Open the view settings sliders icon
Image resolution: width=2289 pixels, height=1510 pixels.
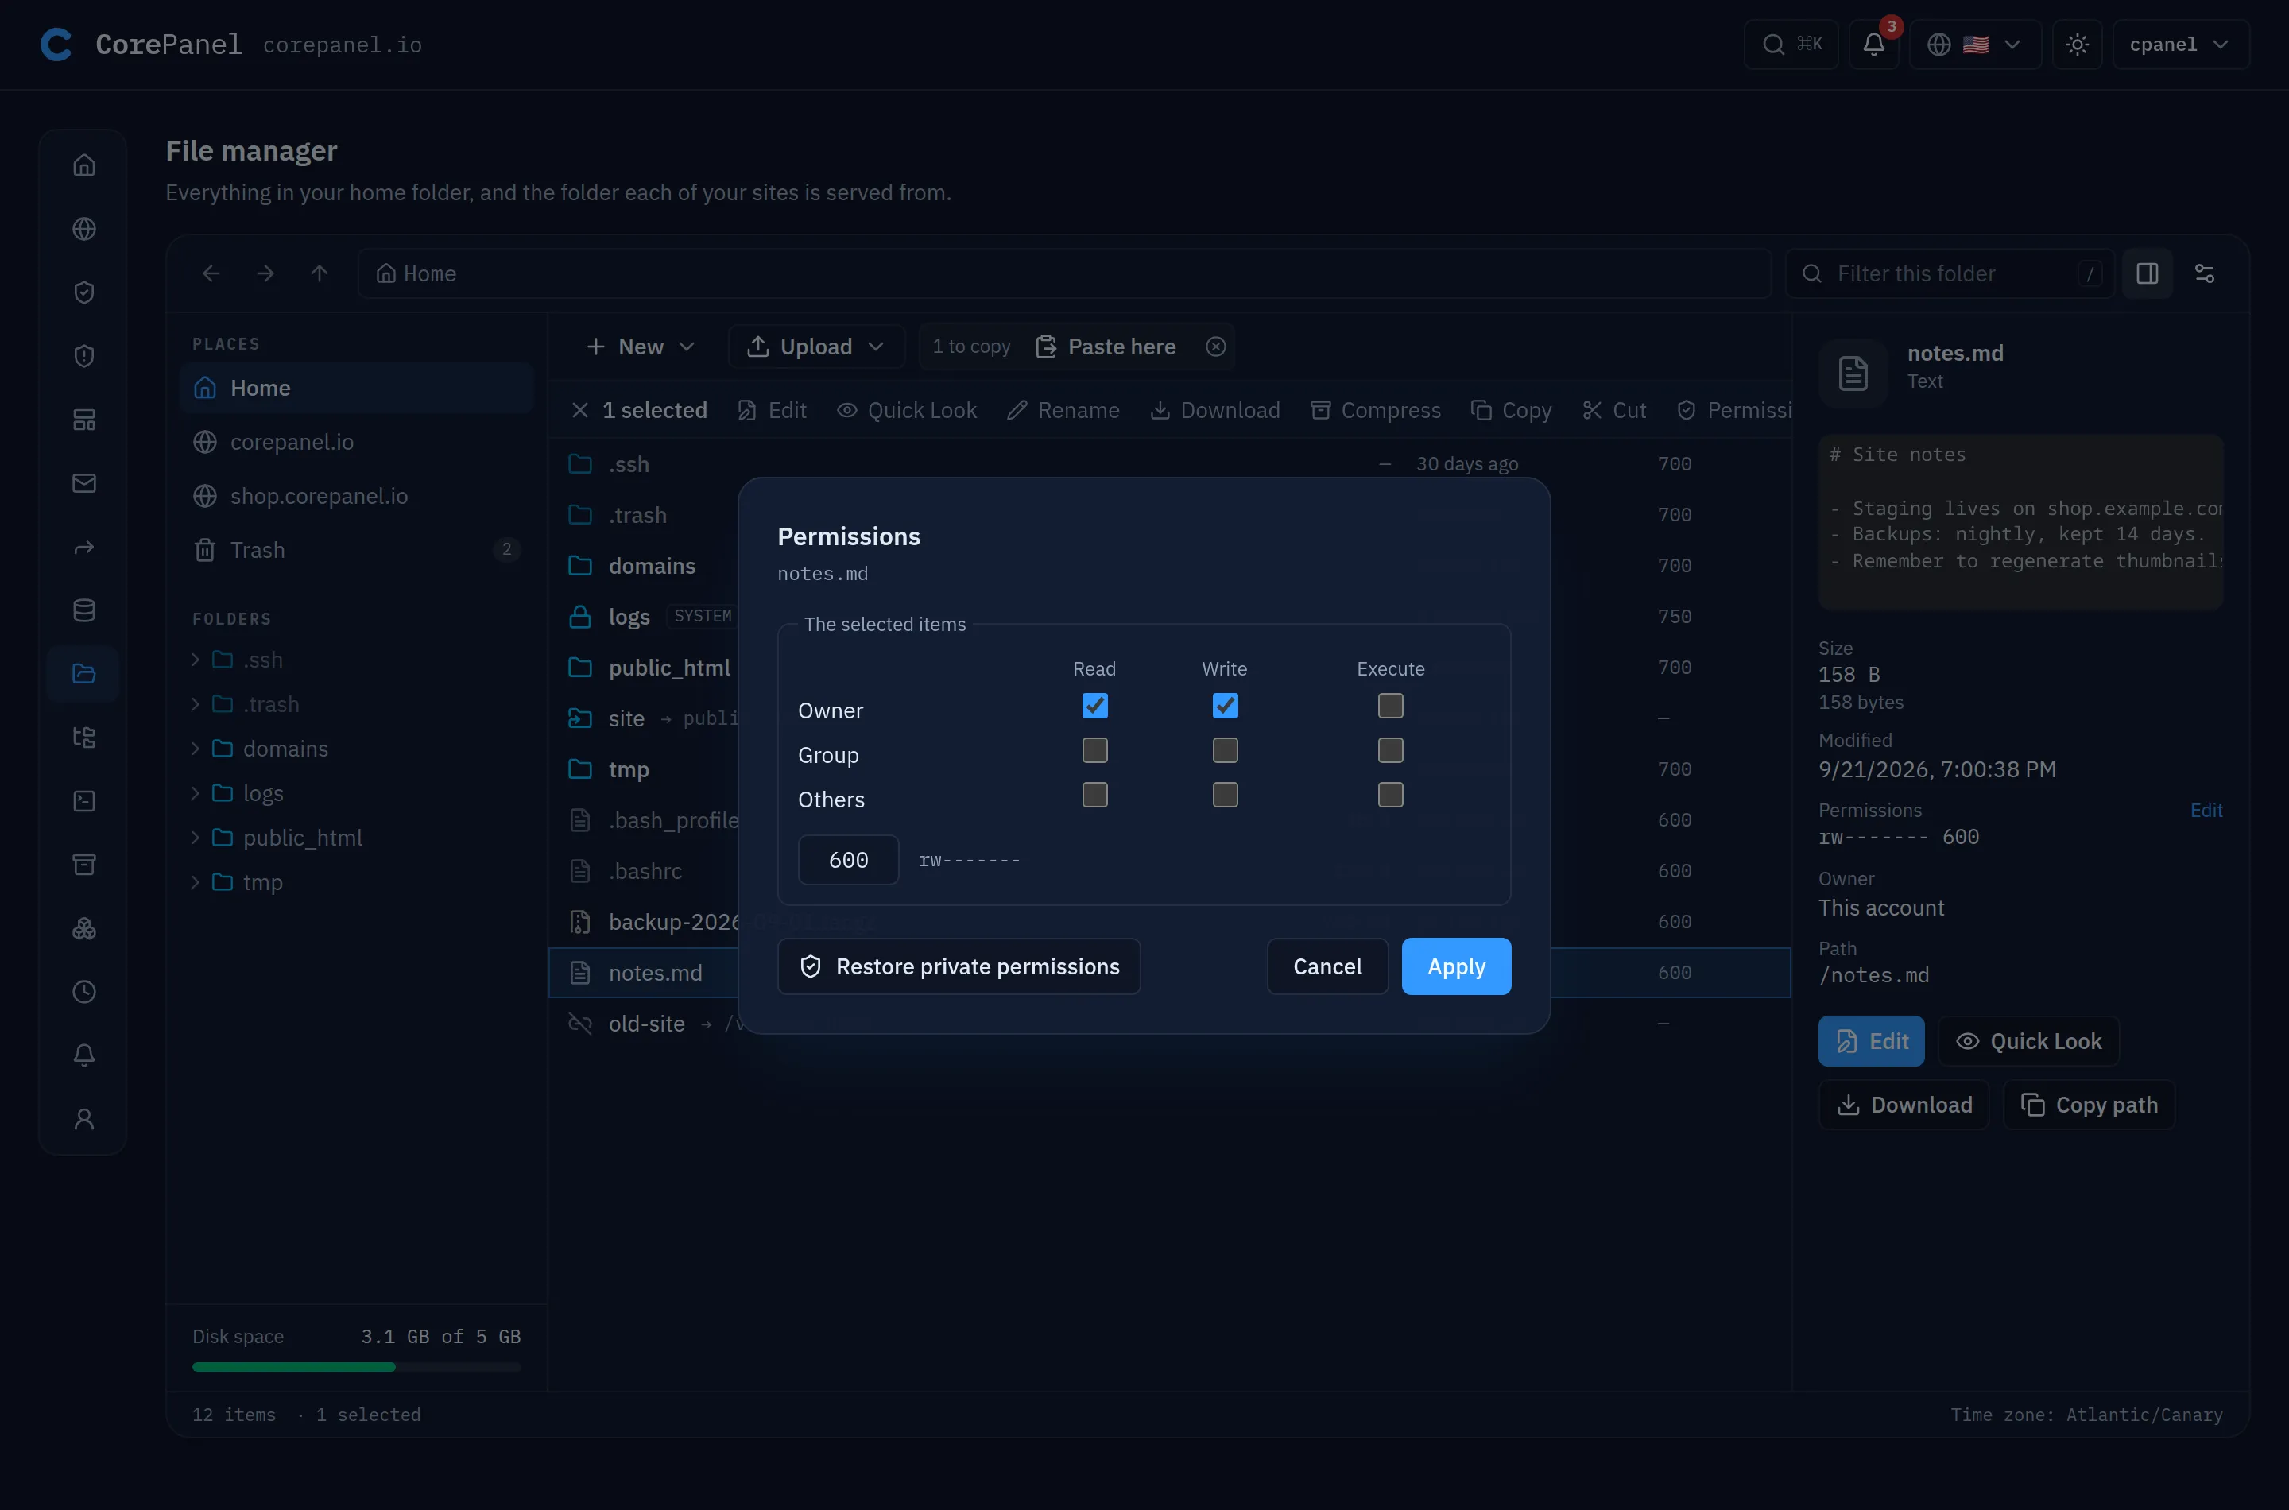[2204, 273]
